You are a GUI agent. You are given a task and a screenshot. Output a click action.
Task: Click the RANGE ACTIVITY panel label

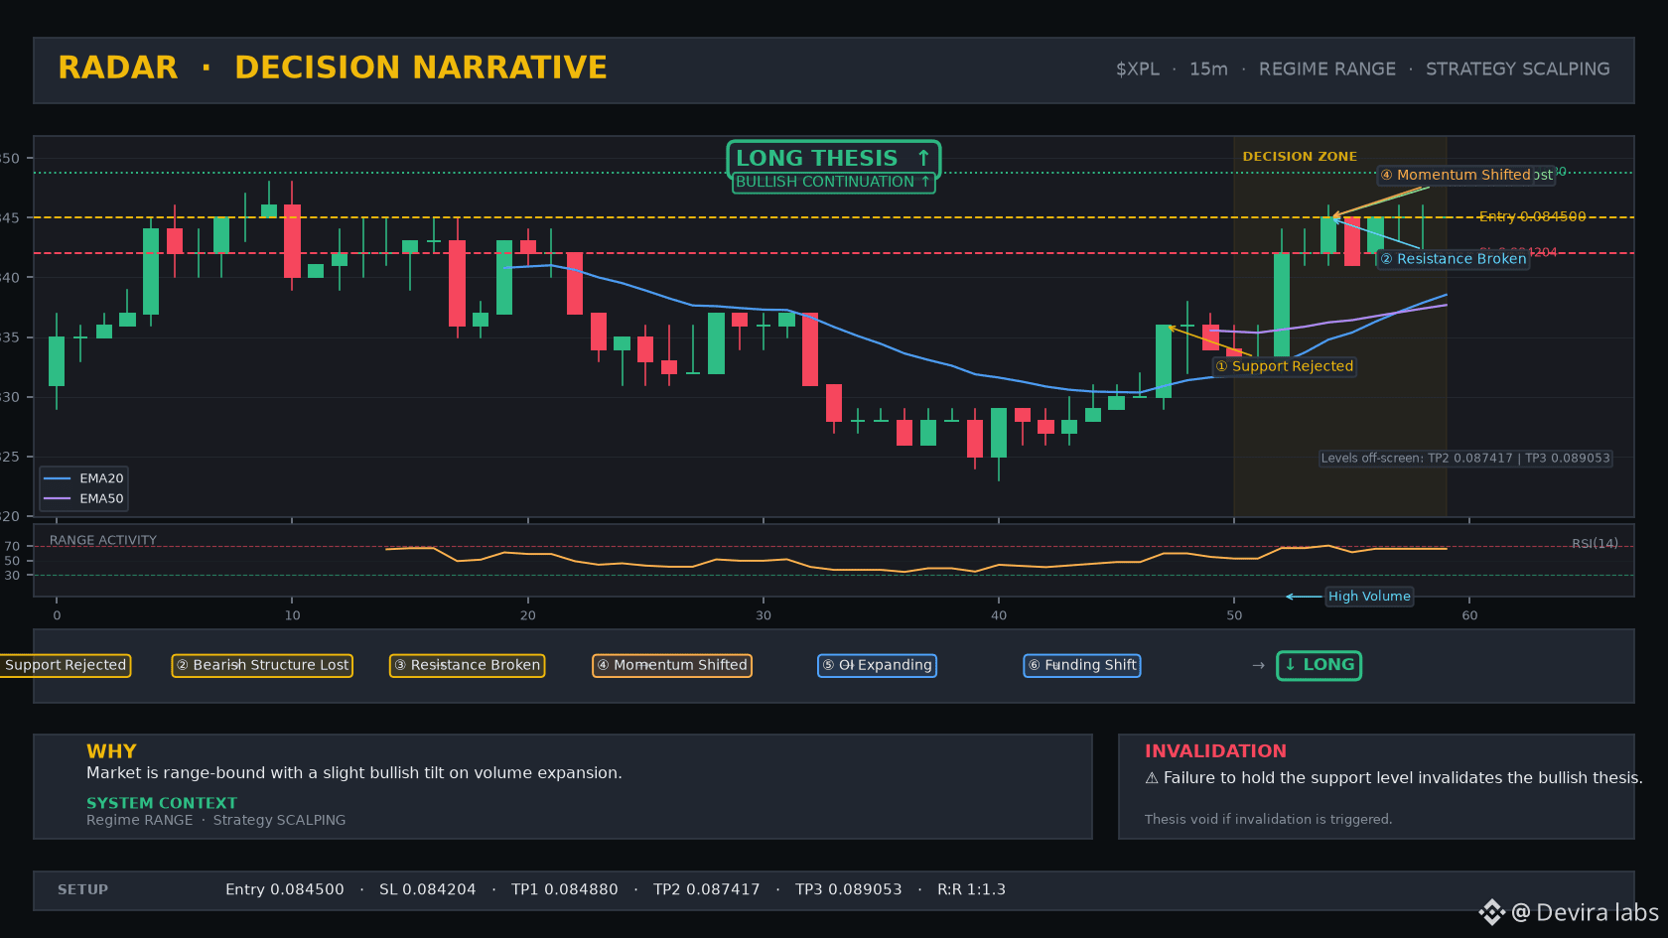tap(103, 540)
